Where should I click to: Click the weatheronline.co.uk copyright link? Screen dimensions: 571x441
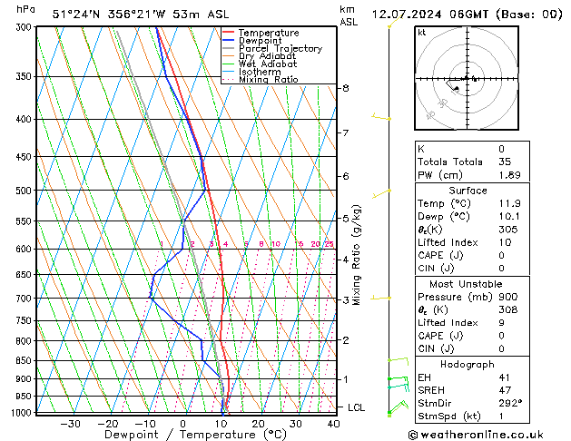[476, 435]
